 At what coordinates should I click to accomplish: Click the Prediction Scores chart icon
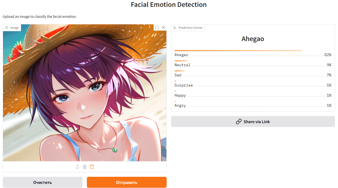click(175, 28)
